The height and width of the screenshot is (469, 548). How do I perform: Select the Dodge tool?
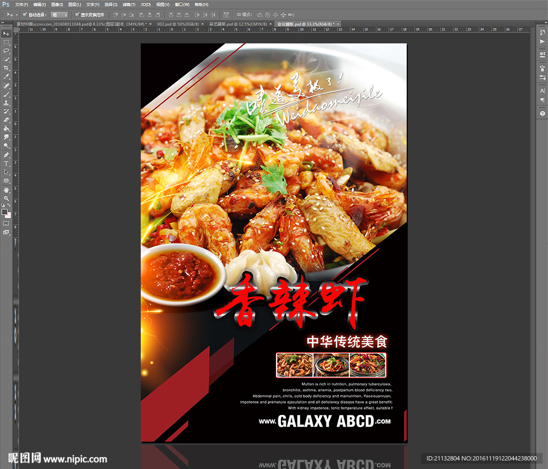(6, 146)
